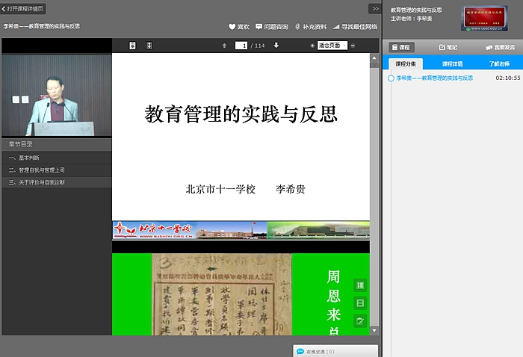This screenshot has width=523, height=357.
Task: Click the zoom in plus icon
Action: [x=312, y=46]
